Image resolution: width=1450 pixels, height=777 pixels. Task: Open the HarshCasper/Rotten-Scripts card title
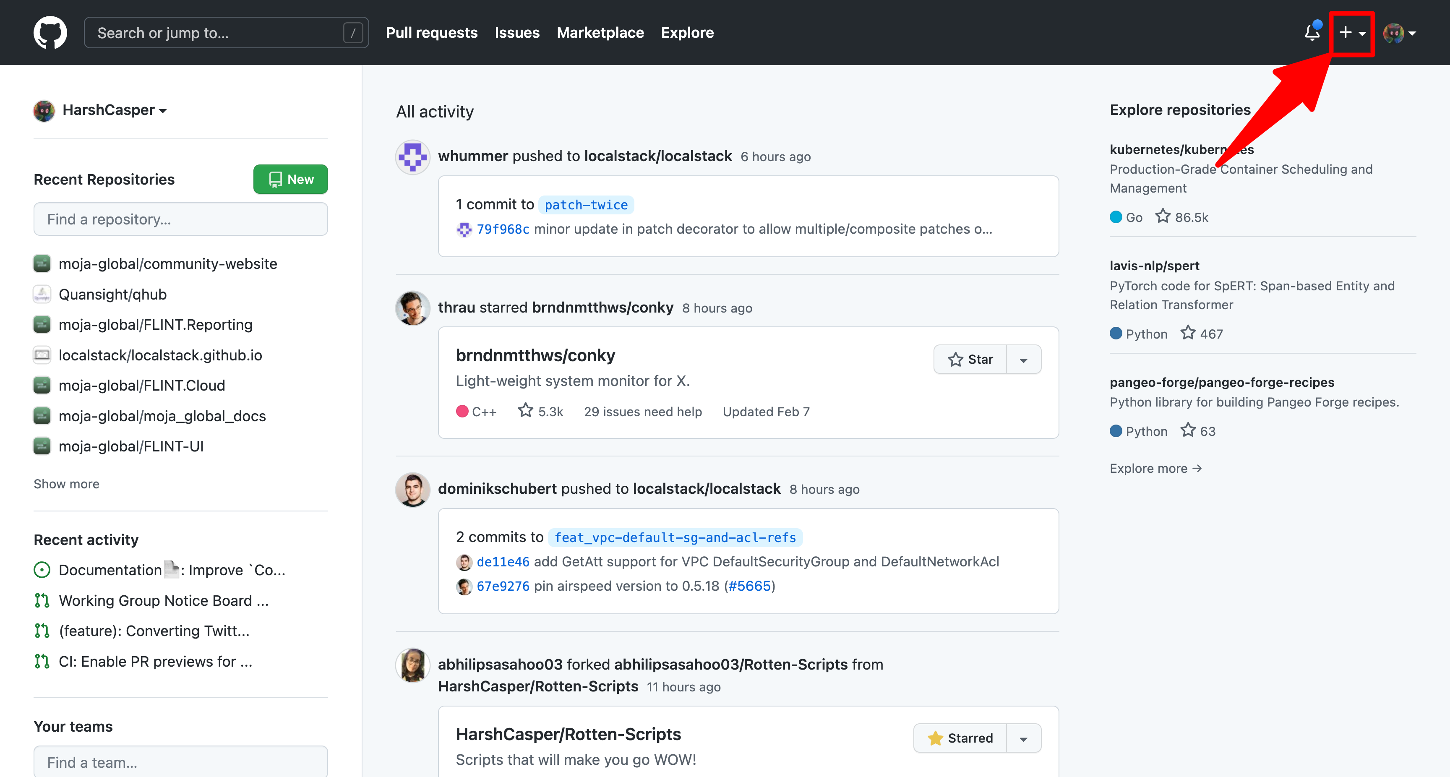click(x=568, y=734)
